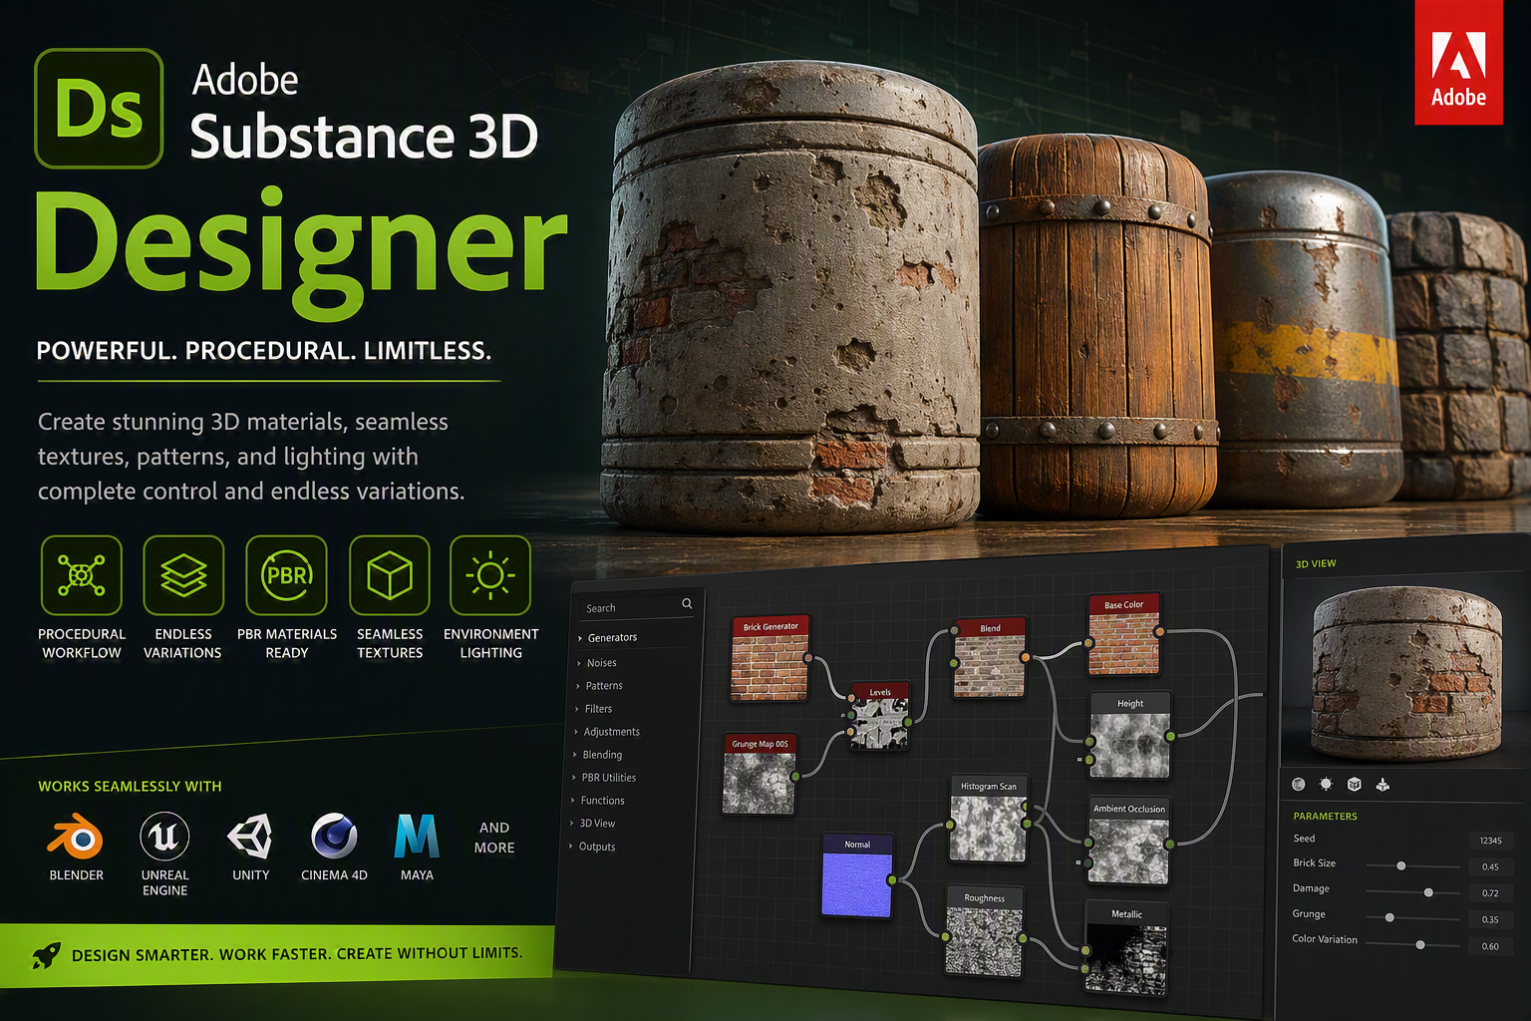Click the Normal node output connector dot

click(x=891, y=879)
